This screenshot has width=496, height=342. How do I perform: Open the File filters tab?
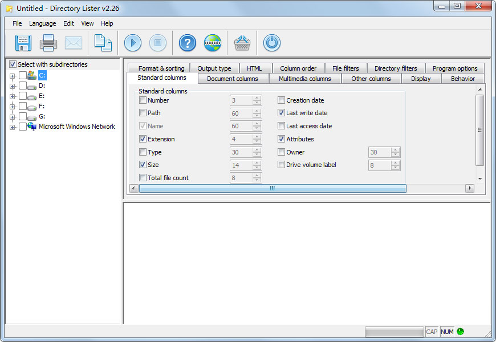point(345,68)
